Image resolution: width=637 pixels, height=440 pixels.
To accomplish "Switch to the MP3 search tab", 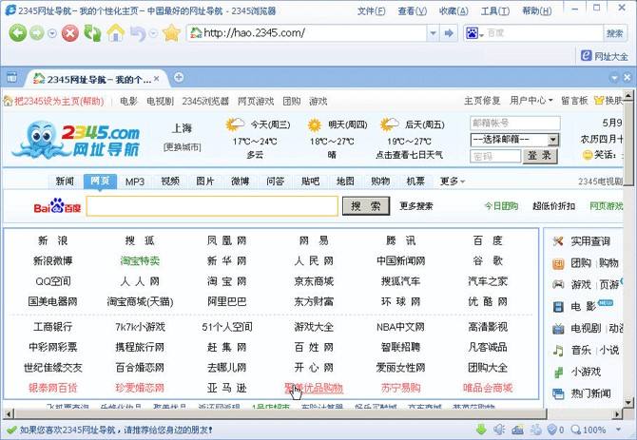I will click(x=135, y=182).
